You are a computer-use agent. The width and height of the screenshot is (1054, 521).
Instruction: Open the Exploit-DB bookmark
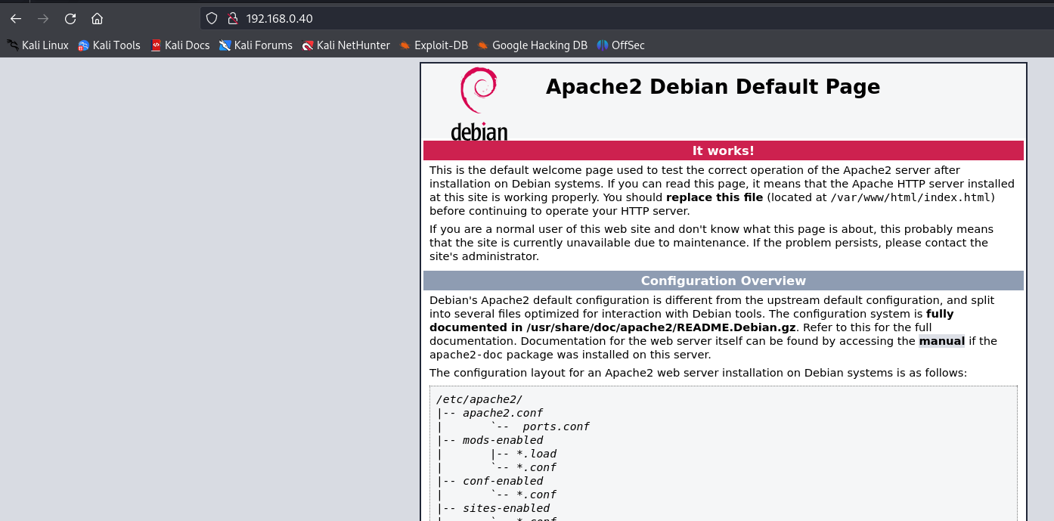[434, 45]
